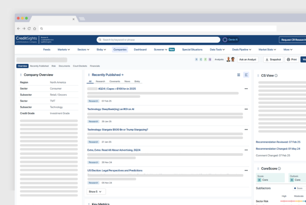Screen dimensions: 306x205
Task: Click the CoreScore info icon
Action: (279, 168)
